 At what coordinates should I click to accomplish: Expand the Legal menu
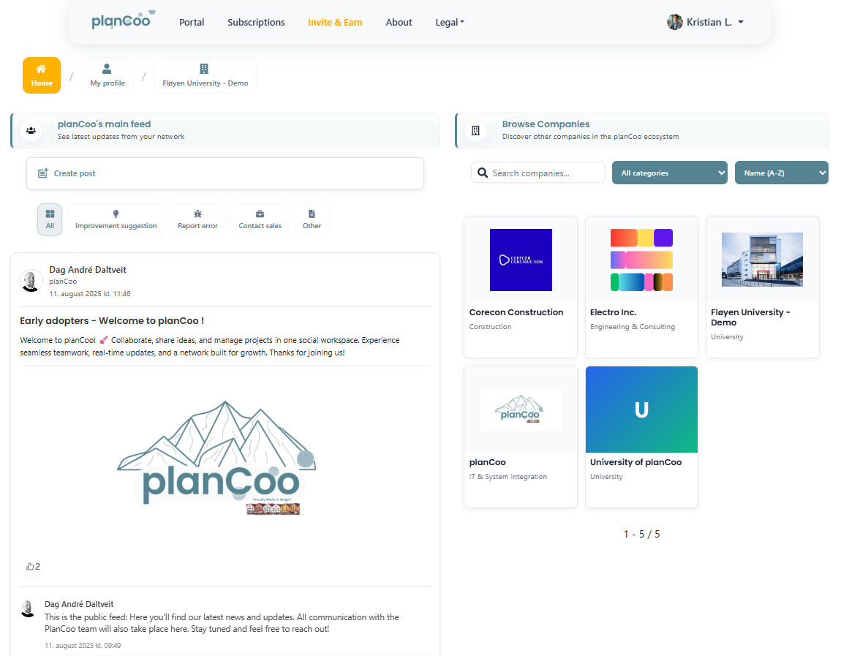449,22
